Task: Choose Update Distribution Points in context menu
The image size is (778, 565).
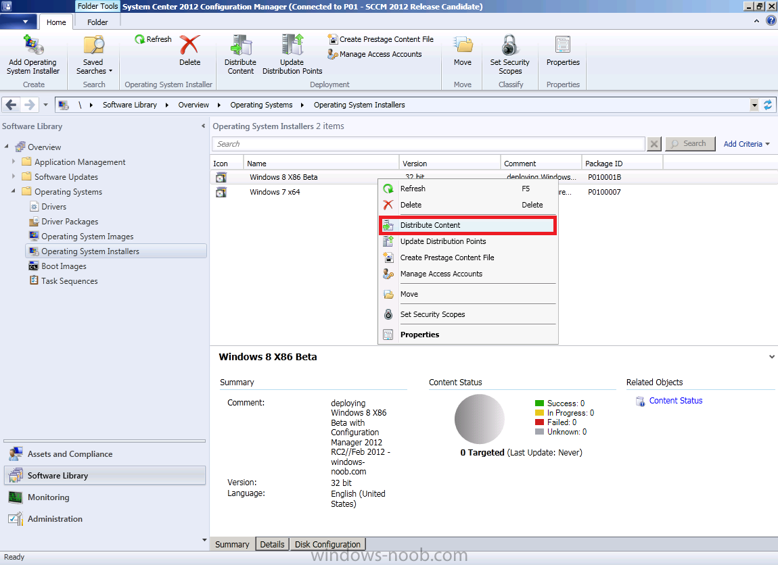Action: 468,241
